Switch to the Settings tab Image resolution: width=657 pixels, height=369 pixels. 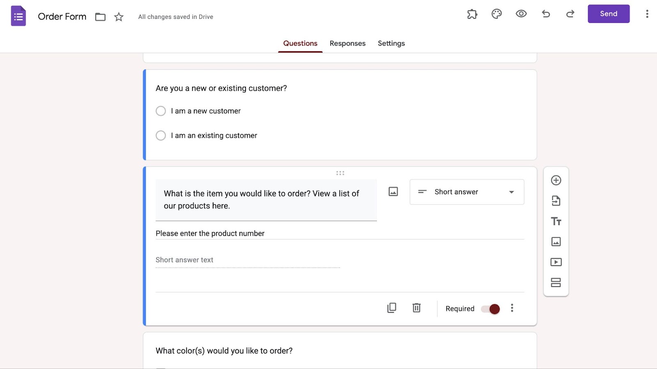point(391,43)
